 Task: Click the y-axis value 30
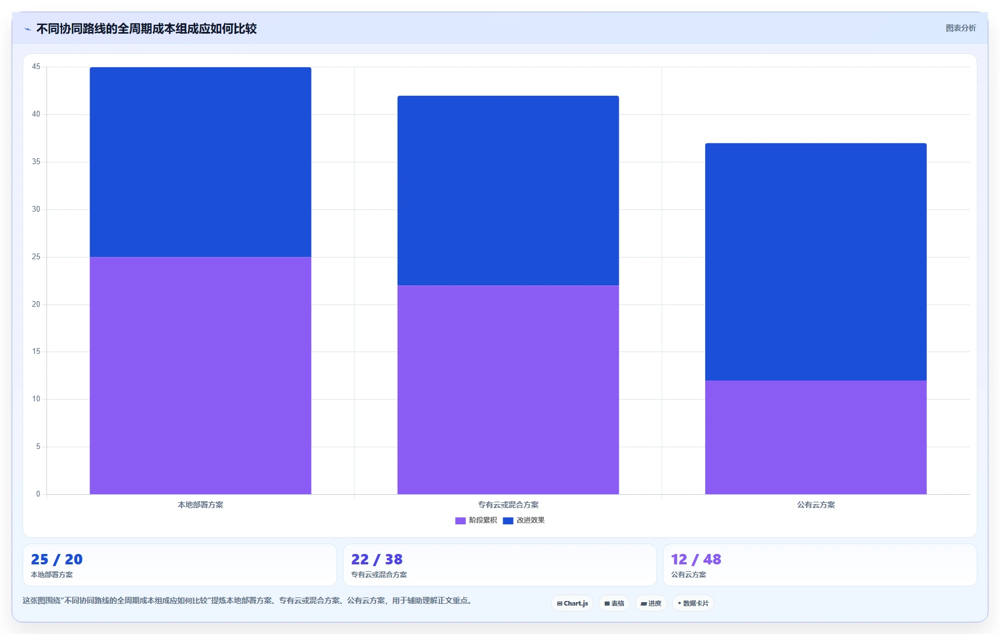click(36, 209)
